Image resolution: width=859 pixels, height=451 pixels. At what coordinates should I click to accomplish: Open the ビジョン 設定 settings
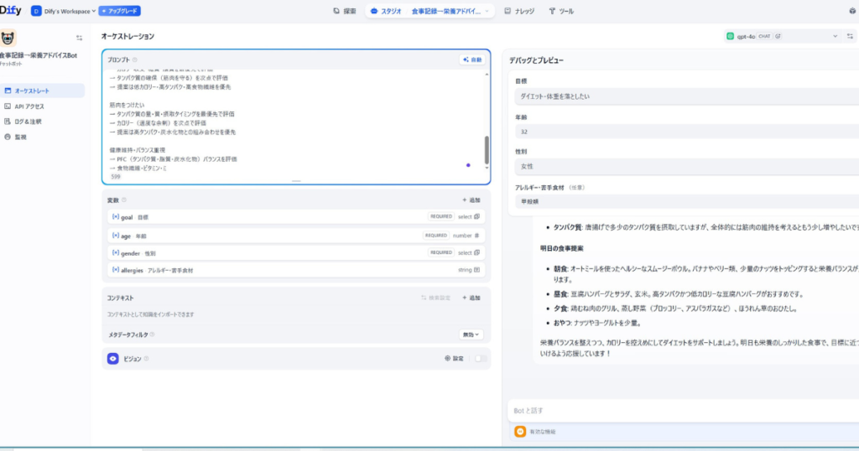pyautogui.click(x=454, y=359)
